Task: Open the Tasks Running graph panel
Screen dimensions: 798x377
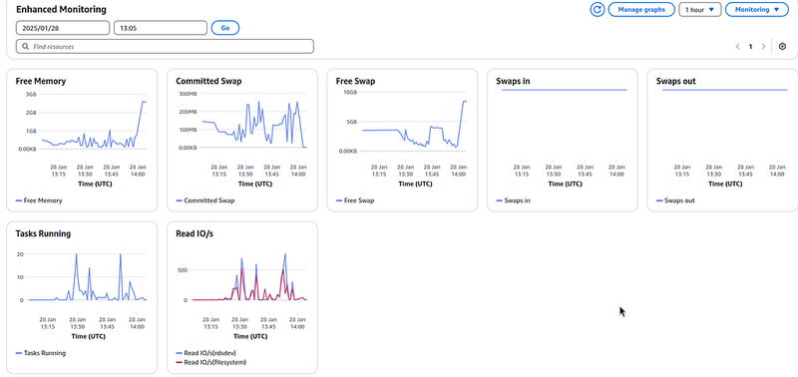Action: coord(82,297)
